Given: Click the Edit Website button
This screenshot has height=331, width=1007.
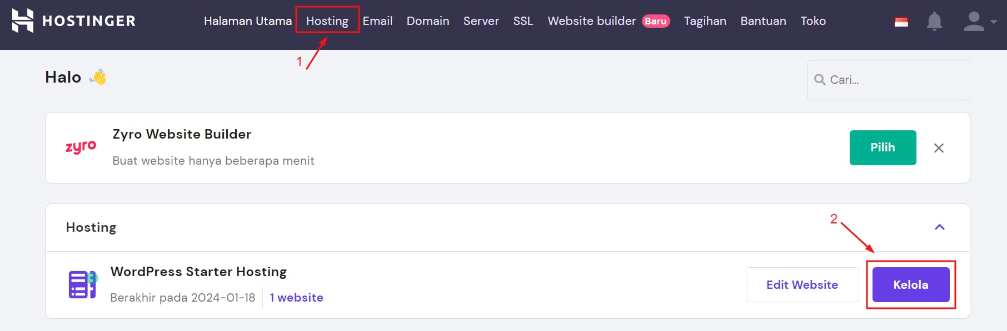Looking at the screenshot, I should click(x=802, y=285).
